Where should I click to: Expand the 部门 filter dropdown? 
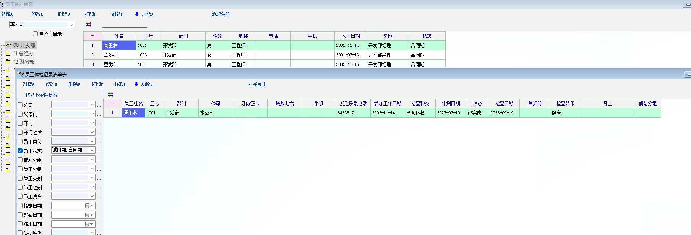[92, 123]
